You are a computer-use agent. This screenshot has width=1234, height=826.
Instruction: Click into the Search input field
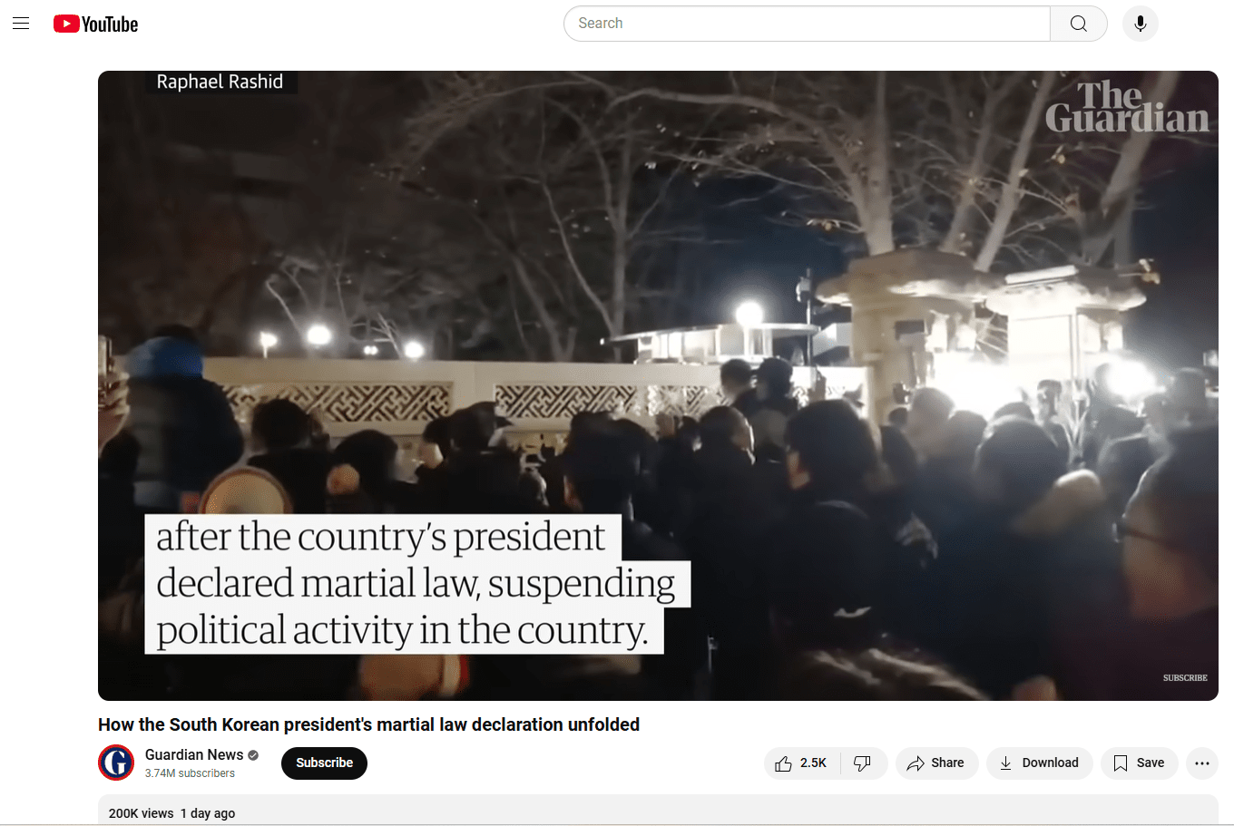click(x=807, y=24)
